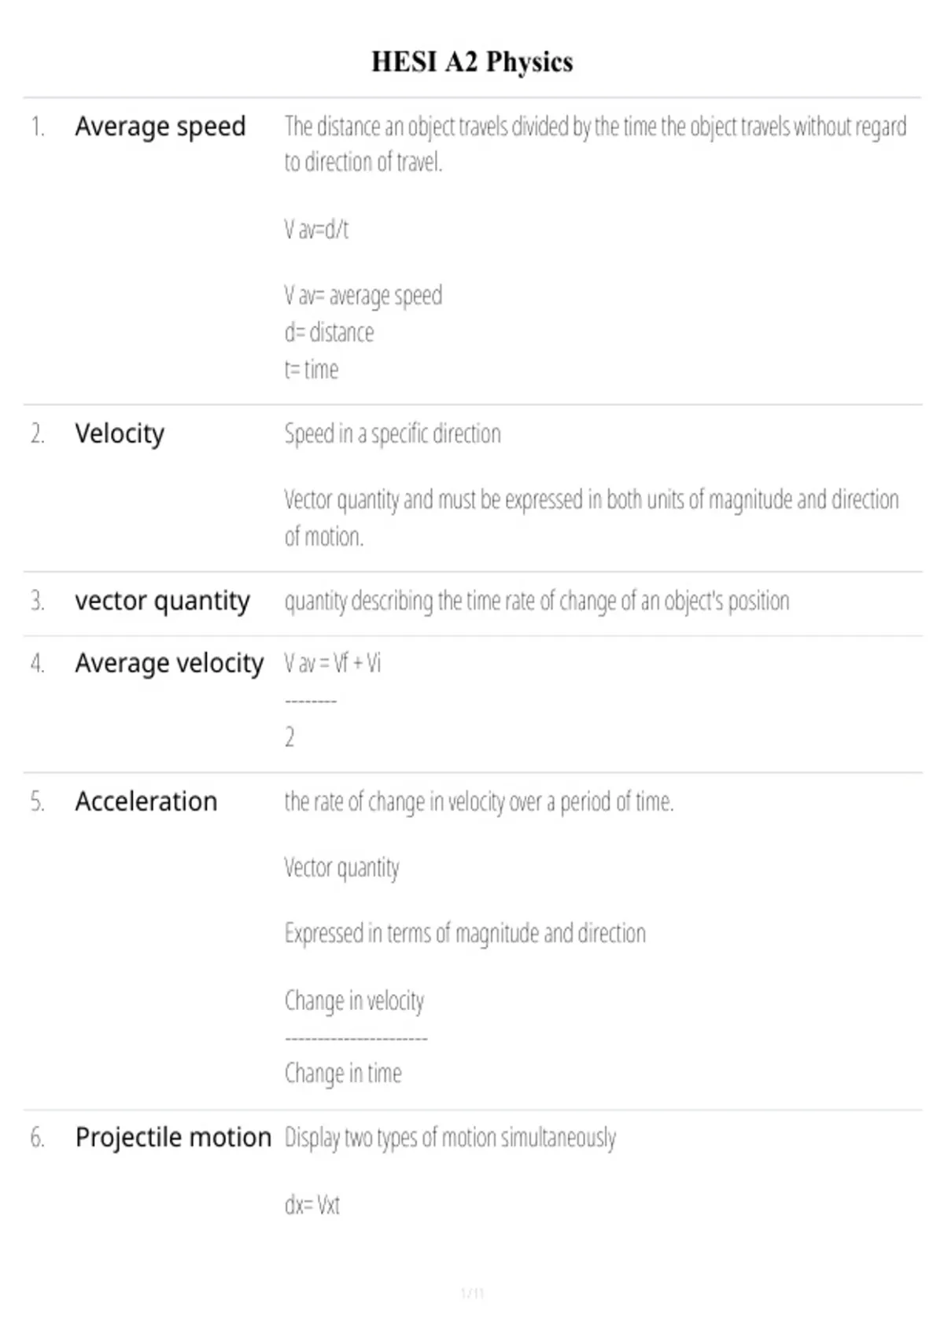Click 'Expressed in terms of magnitude and direction'
Screen dimensions: 944x1337
[465, 934]
